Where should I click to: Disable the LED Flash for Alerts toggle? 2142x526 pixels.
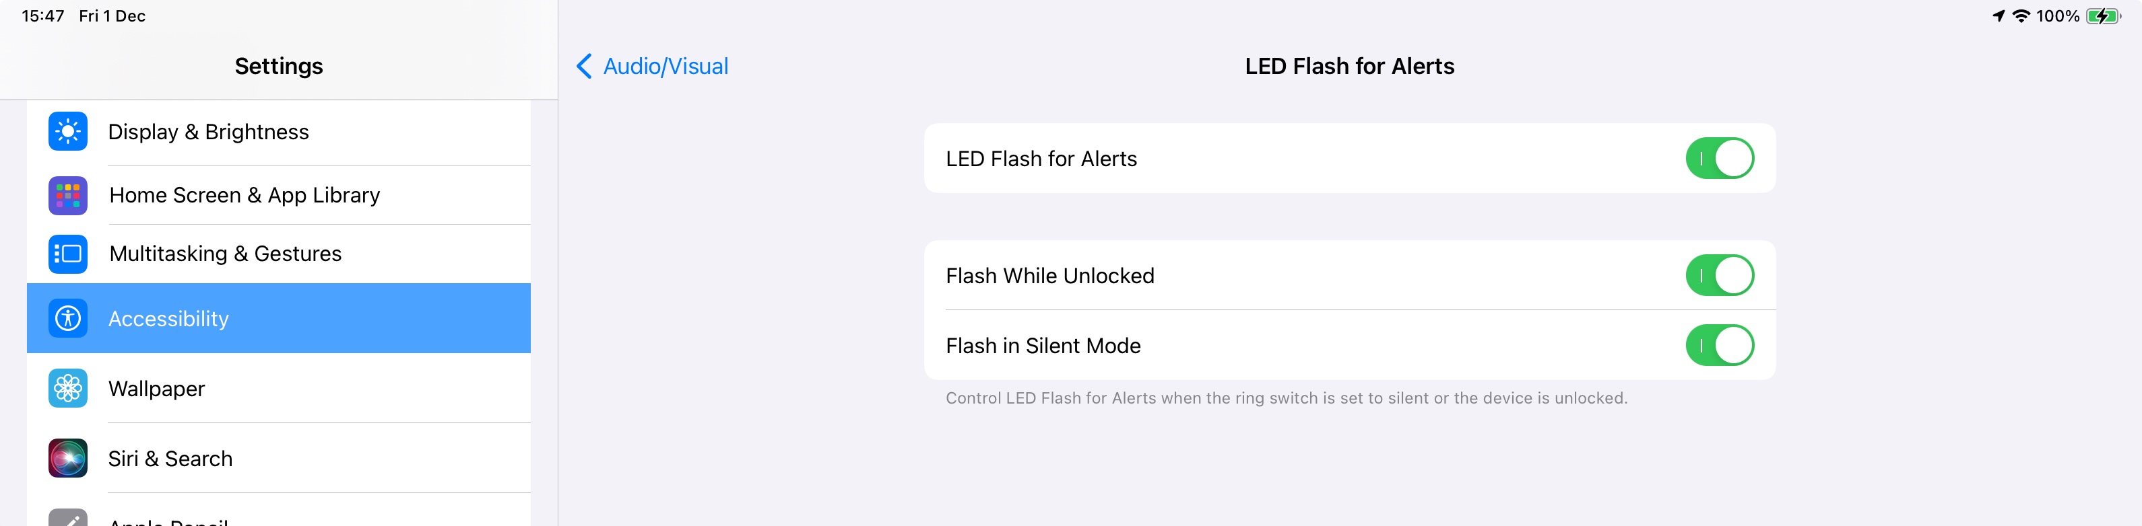click(1720, 158)
